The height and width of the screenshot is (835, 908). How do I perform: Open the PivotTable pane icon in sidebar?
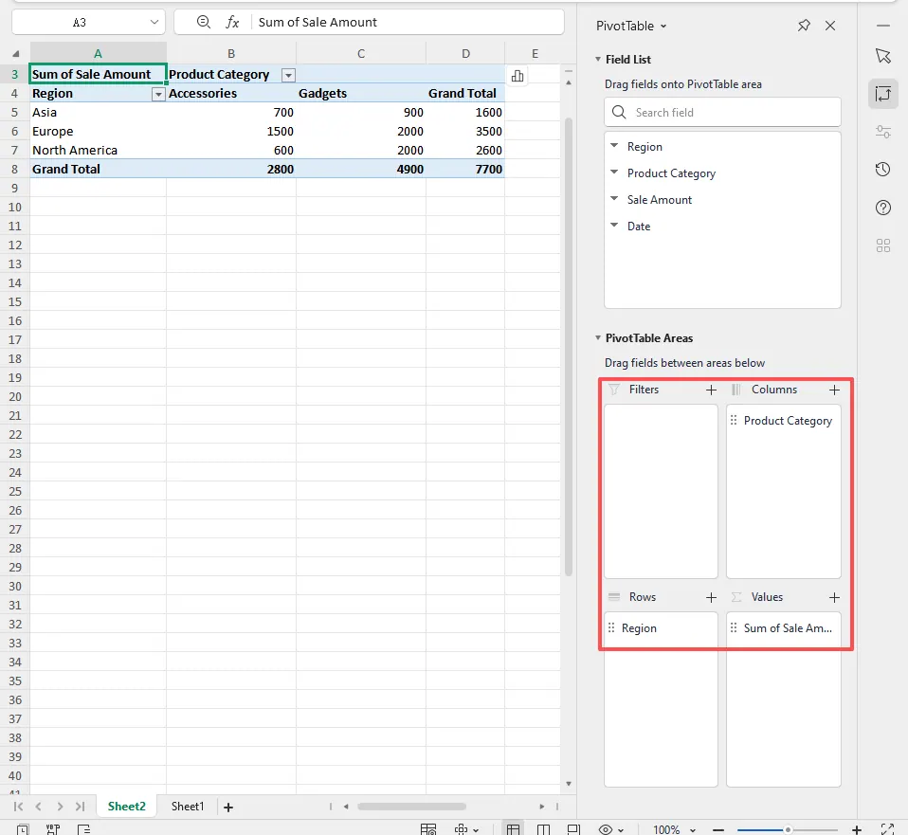click(882, 94)
